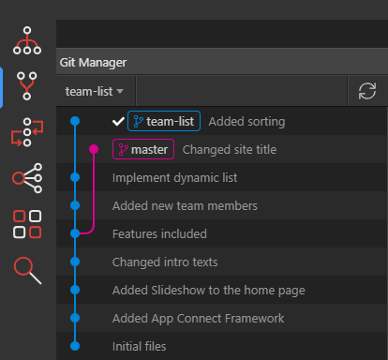Click blue graph node for 'Added sorting'
This screenshot has width=388, height=360.
(75, 121)
